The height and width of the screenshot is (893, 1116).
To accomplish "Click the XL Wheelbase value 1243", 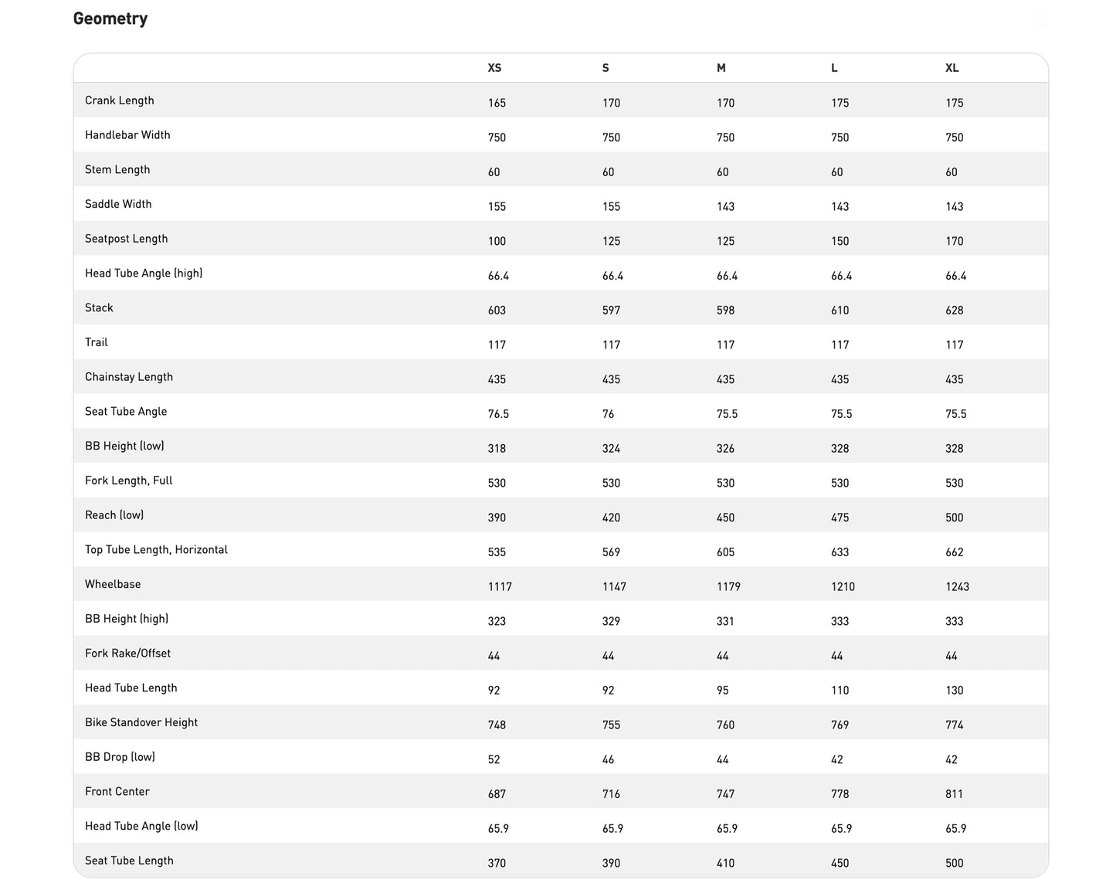I will tap(957, 587).
